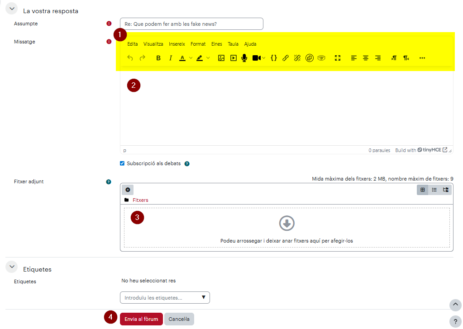Image resolution: width=463 pixels, height=329 pixels.
Task: Apply background highlight color
Action: 200,58
